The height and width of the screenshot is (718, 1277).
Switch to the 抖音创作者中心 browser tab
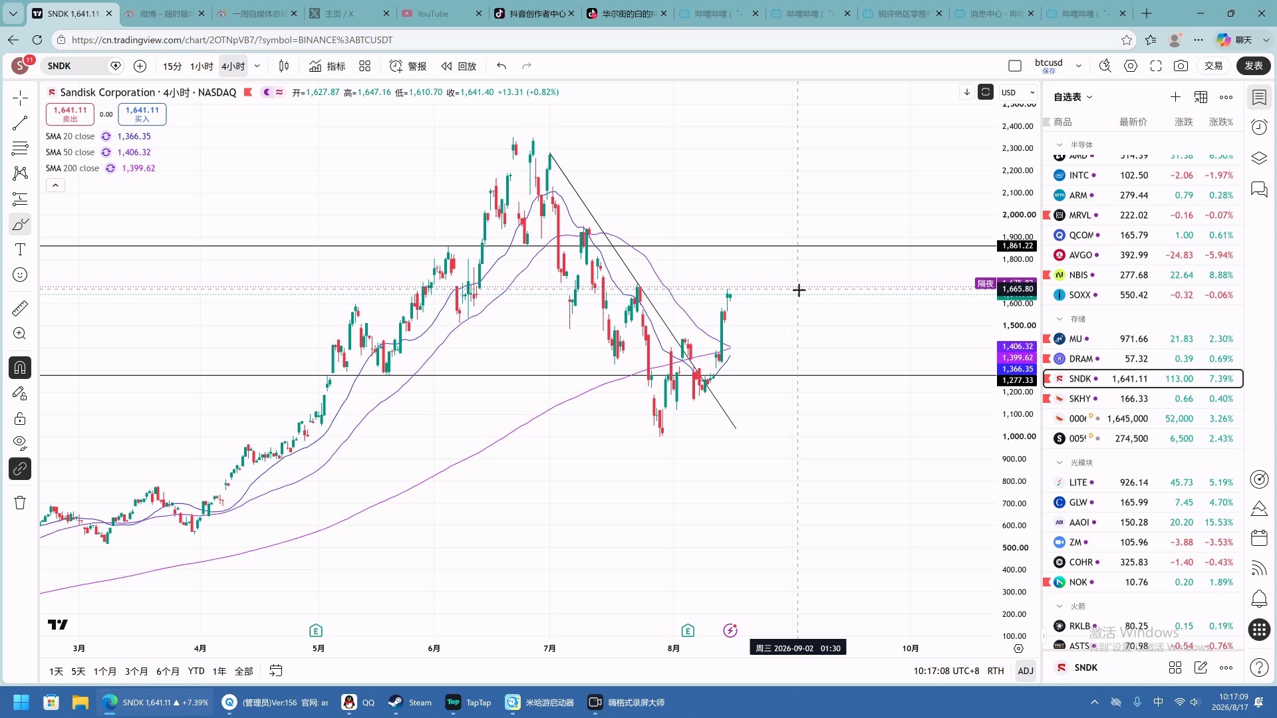click(x=534, y=13)
